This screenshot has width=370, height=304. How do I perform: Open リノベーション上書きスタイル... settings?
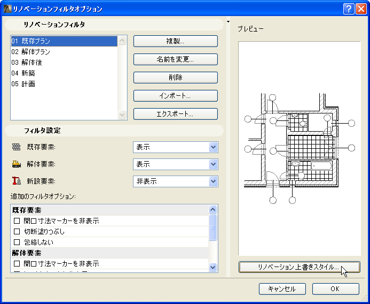[299, 267]
